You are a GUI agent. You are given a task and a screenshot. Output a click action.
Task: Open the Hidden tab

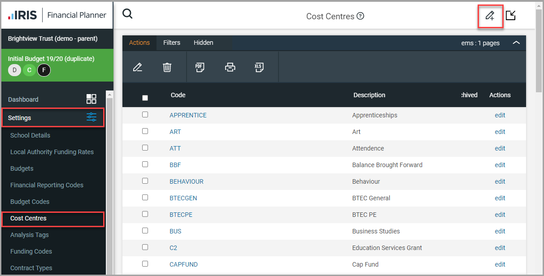203,43
